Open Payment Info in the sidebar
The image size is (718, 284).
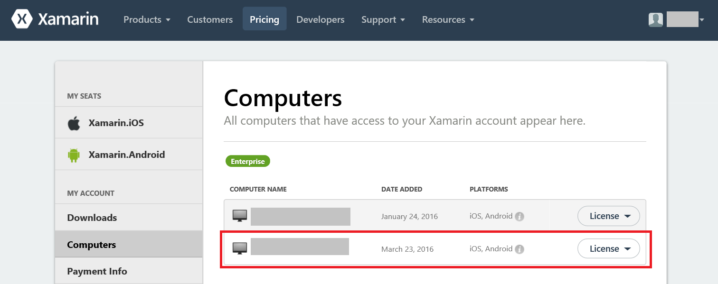click(x=129, y=271)
